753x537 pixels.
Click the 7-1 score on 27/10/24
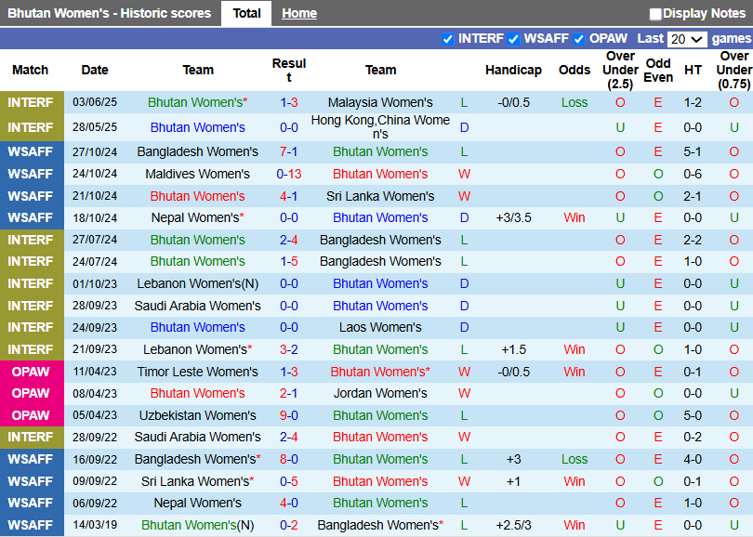pyautogui.click(x=288, y=151)
